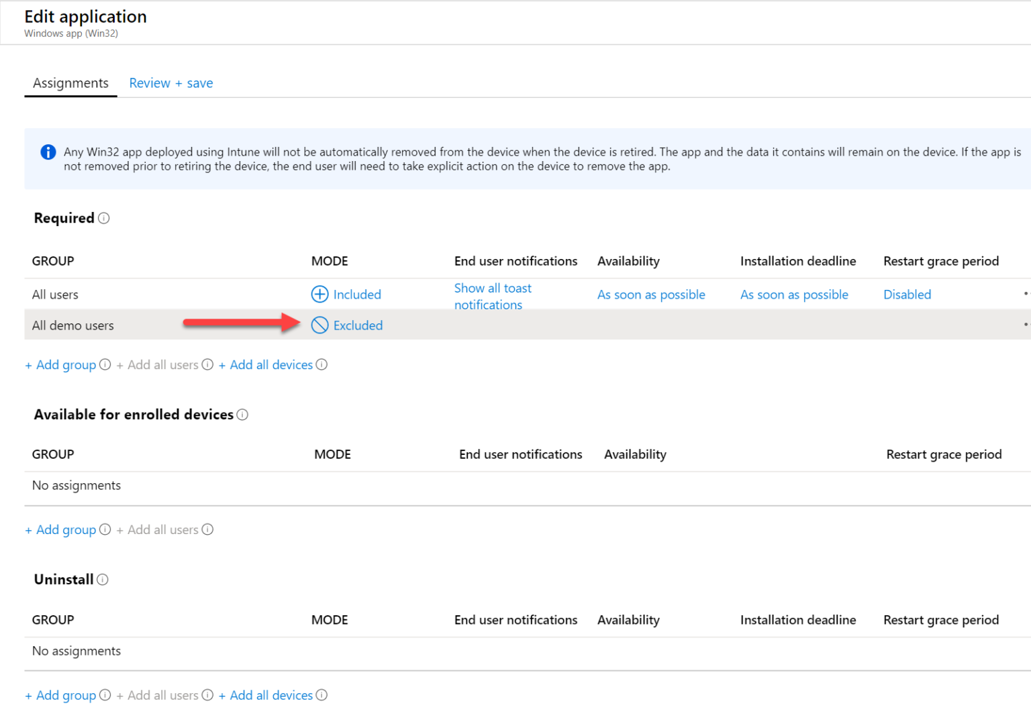
Task: Open the Required section info icon
Action: [104, 218]
